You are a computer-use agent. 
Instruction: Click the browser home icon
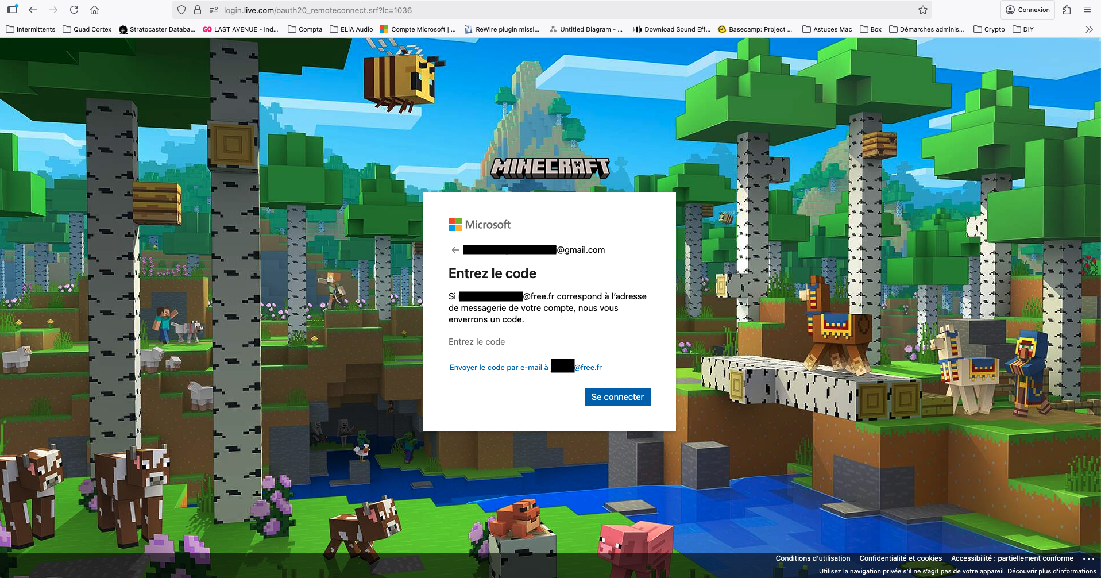(94, 10)
